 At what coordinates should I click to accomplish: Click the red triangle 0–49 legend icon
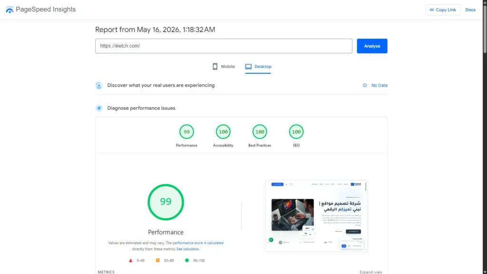(x=130, y=260)
